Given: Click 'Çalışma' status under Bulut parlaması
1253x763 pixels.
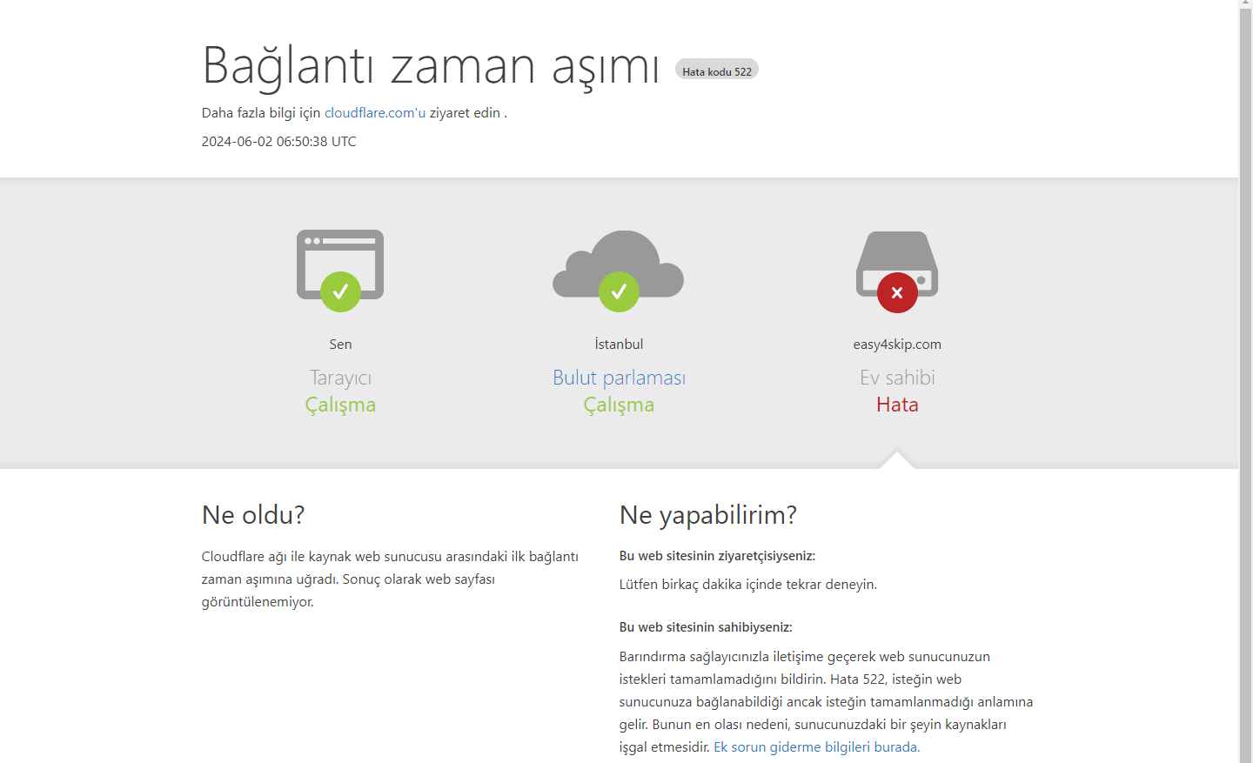Looking at the screenshot, I should [619, 405].
